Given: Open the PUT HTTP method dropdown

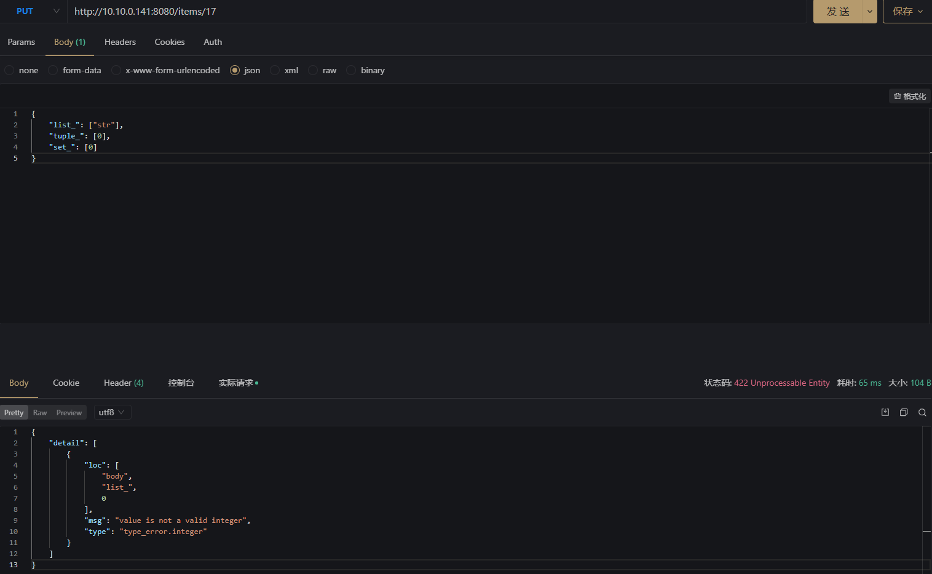Looking at the screenshot, I should [37, 11].
